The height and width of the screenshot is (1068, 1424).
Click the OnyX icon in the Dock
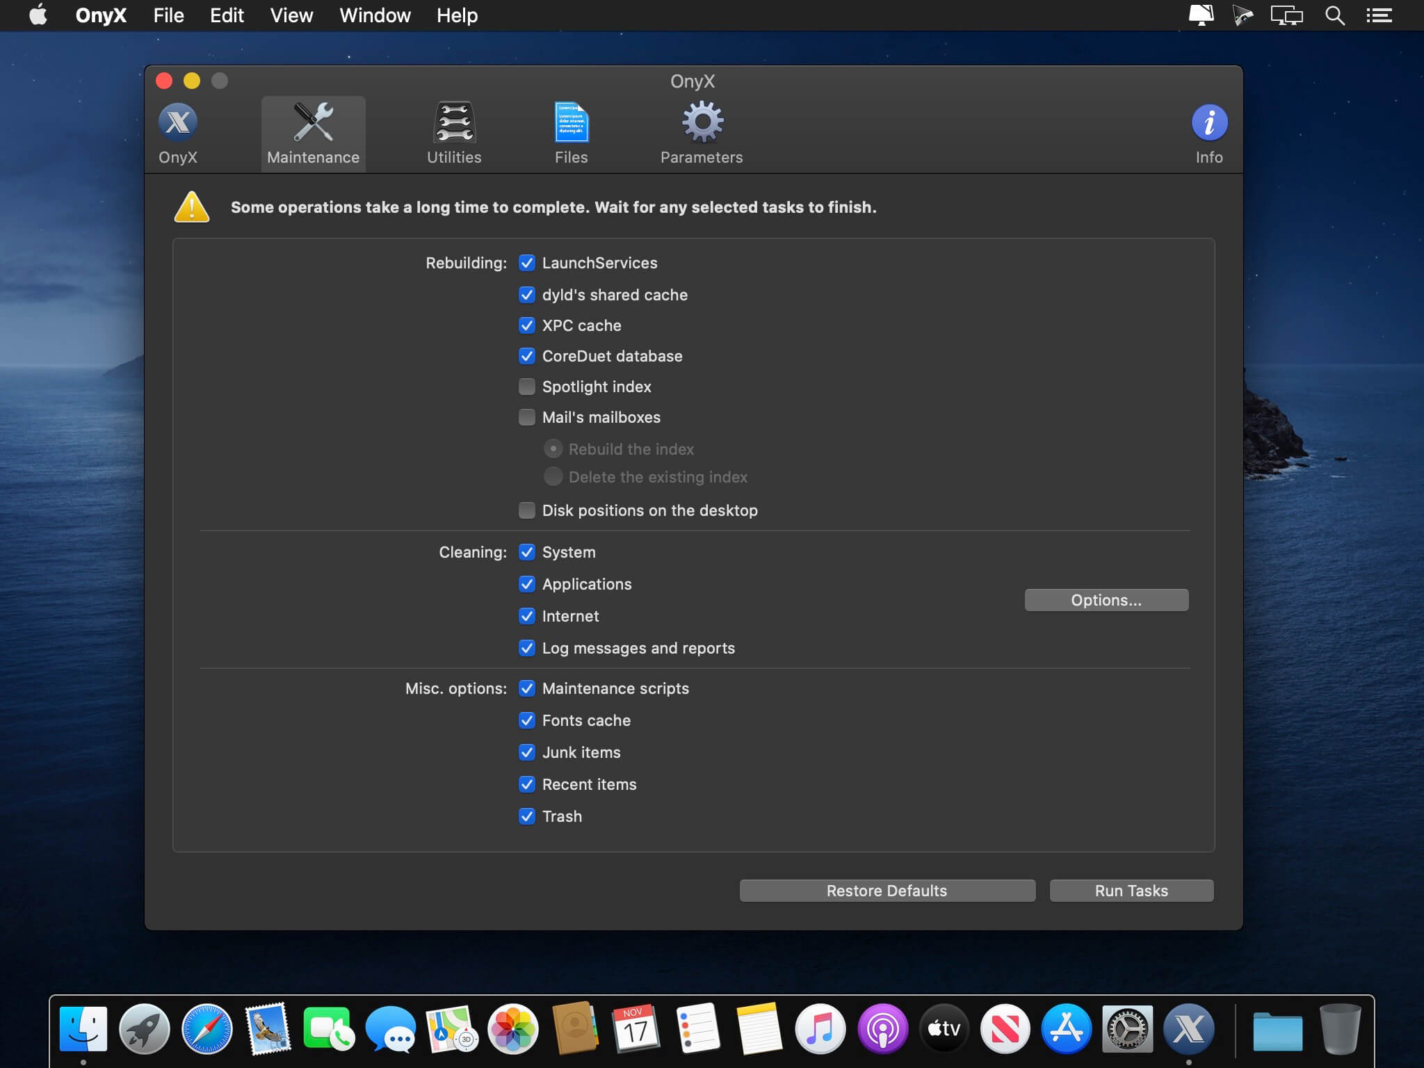click(1189, 1028)
